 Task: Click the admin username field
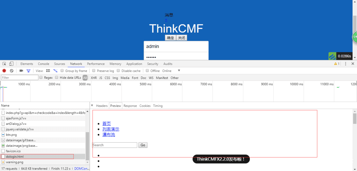tap(176, 46)
